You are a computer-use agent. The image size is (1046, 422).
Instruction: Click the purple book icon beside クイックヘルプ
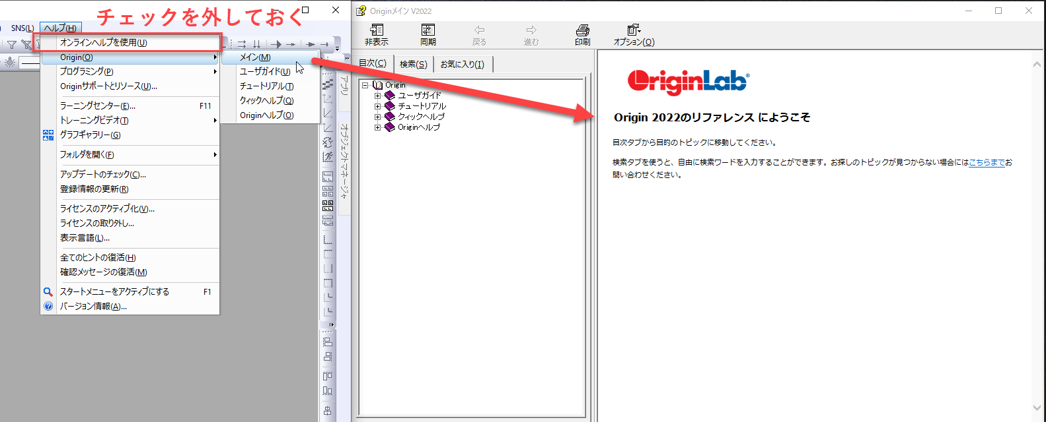click(x=390, y=117)
